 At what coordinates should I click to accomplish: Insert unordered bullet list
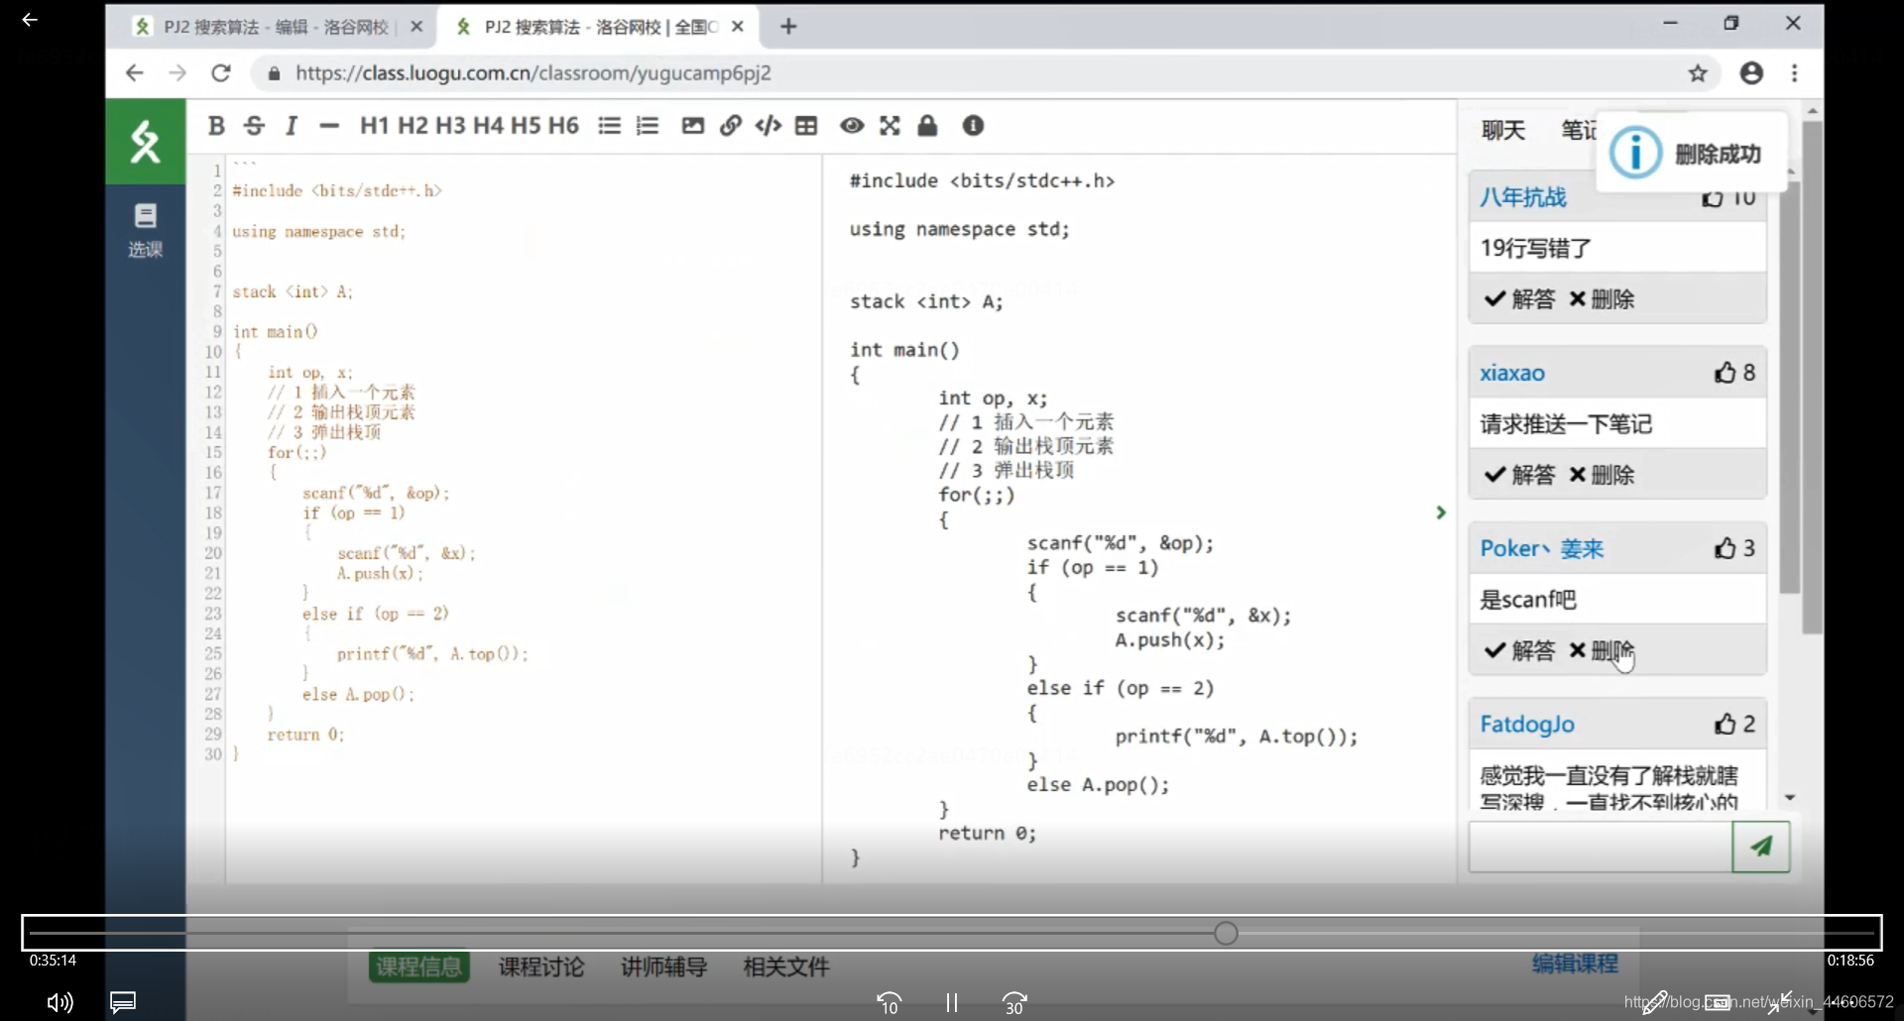(610, 126)
